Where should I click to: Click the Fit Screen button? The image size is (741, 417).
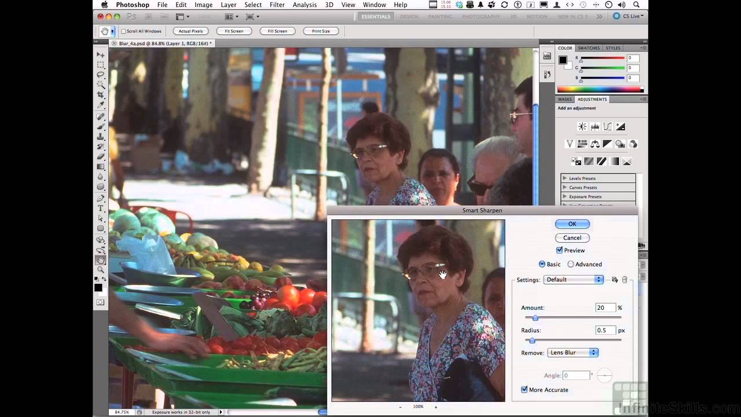coord(234,31)
